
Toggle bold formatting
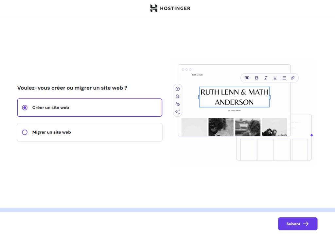[x=256, y=78]
